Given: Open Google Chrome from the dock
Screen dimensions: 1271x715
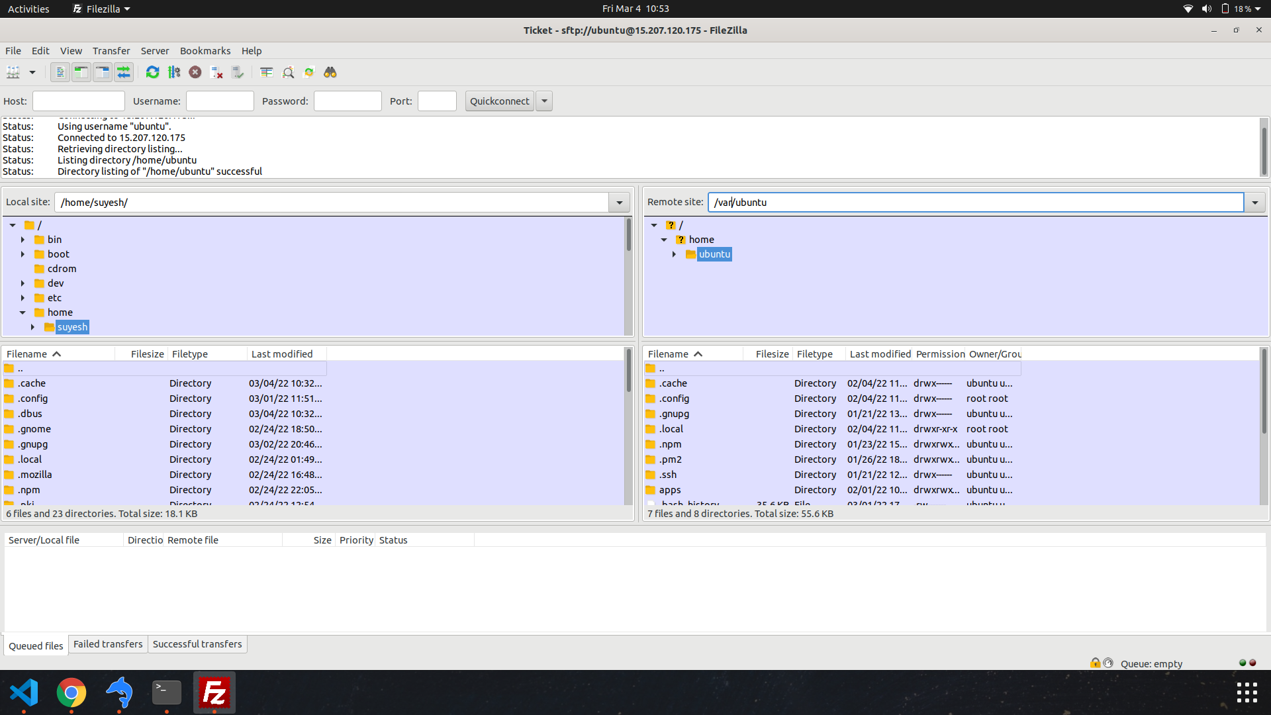Looking at the screenshot, I should coord(71,692).
